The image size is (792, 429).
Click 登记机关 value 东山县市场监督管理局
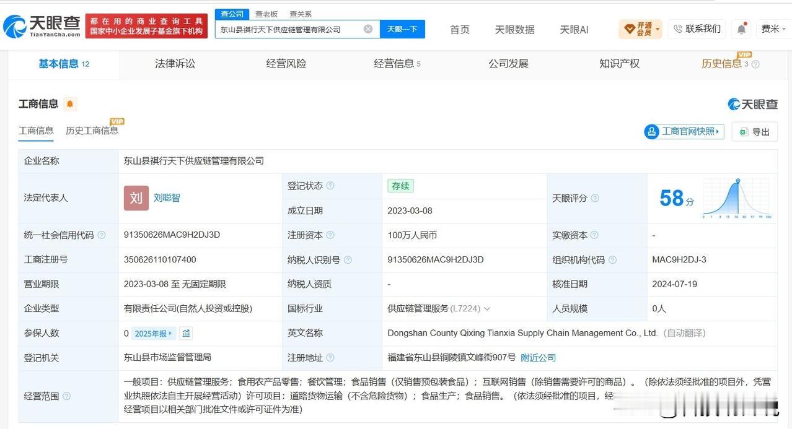(x=167, y=358)
